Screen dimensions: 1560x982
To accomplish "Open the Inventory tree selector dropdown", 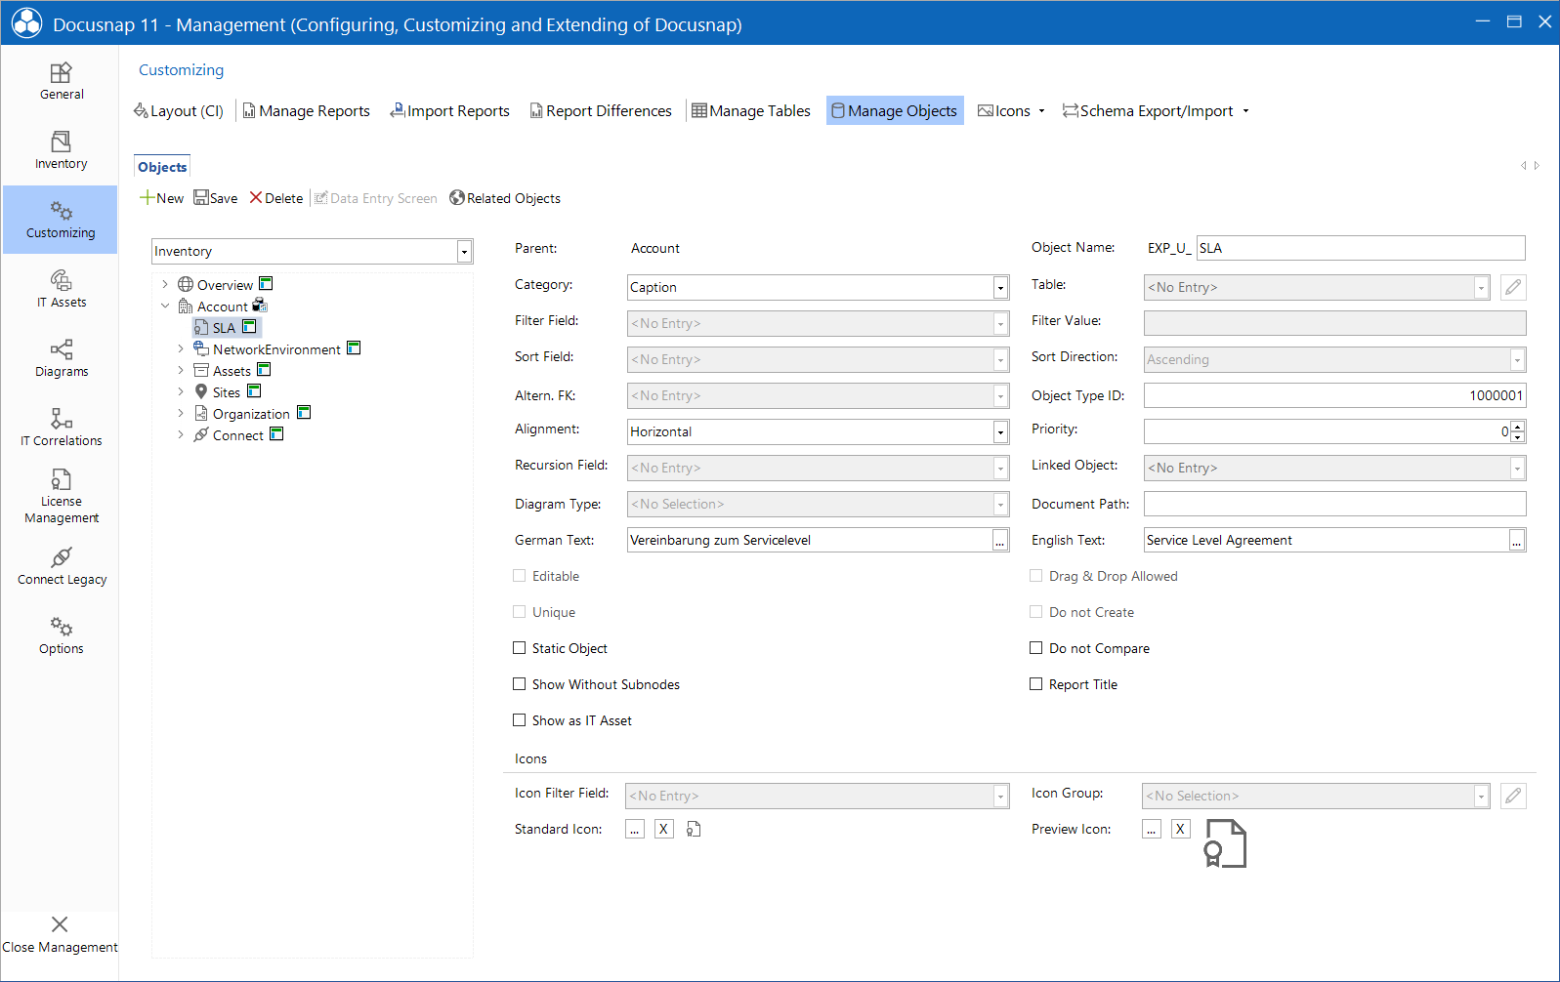I will [464, 252].
